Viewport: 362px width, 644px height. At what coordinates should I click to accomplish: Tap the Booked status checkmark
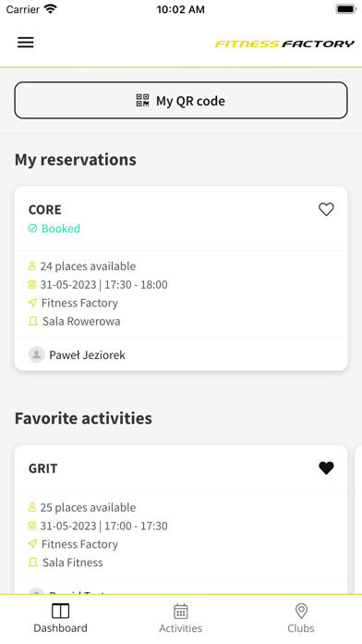click(32, 229)
